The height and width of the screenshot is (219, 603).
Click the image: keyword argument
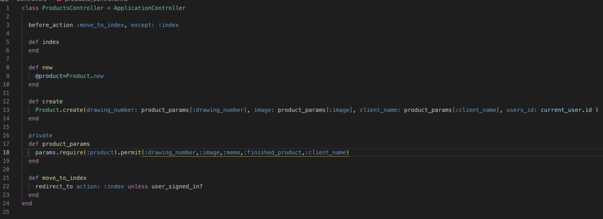tap(264, 110)
